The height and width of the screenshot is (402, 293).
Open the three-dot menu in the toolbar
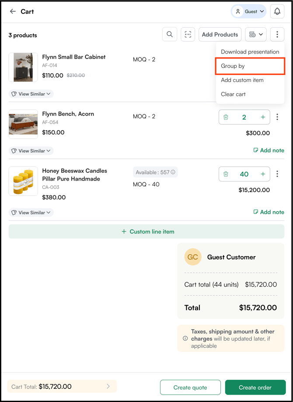[277, 34]
